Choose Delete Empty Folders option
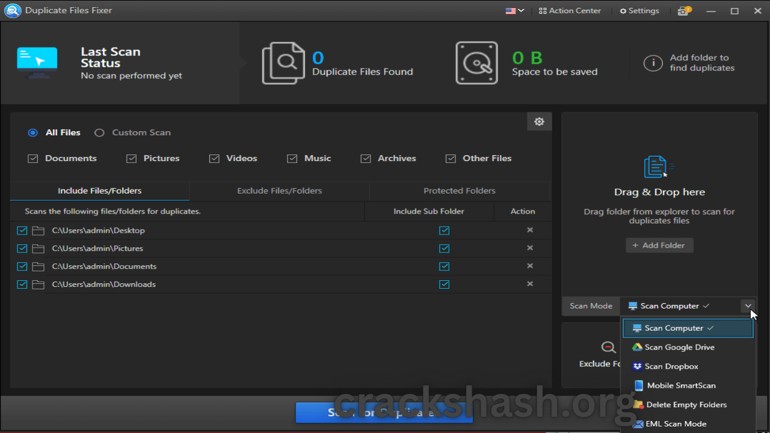 688,405
